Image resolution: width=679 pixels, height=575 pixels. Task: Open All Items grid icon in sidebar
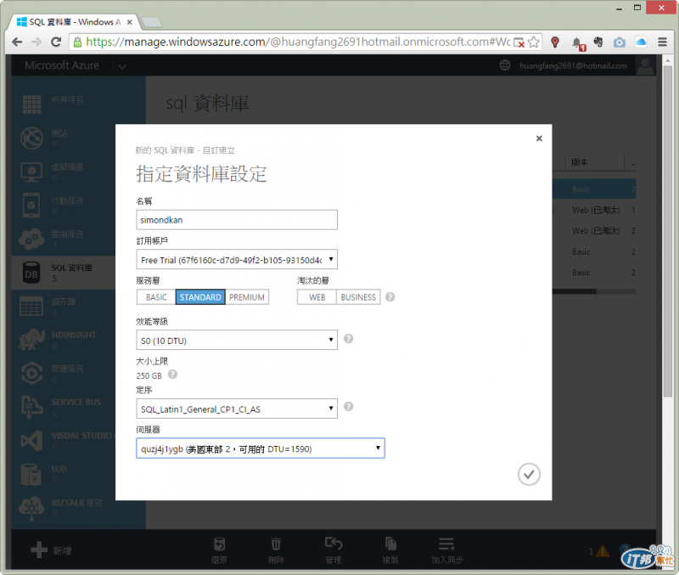pyautogui.click(x=31, y=104)
